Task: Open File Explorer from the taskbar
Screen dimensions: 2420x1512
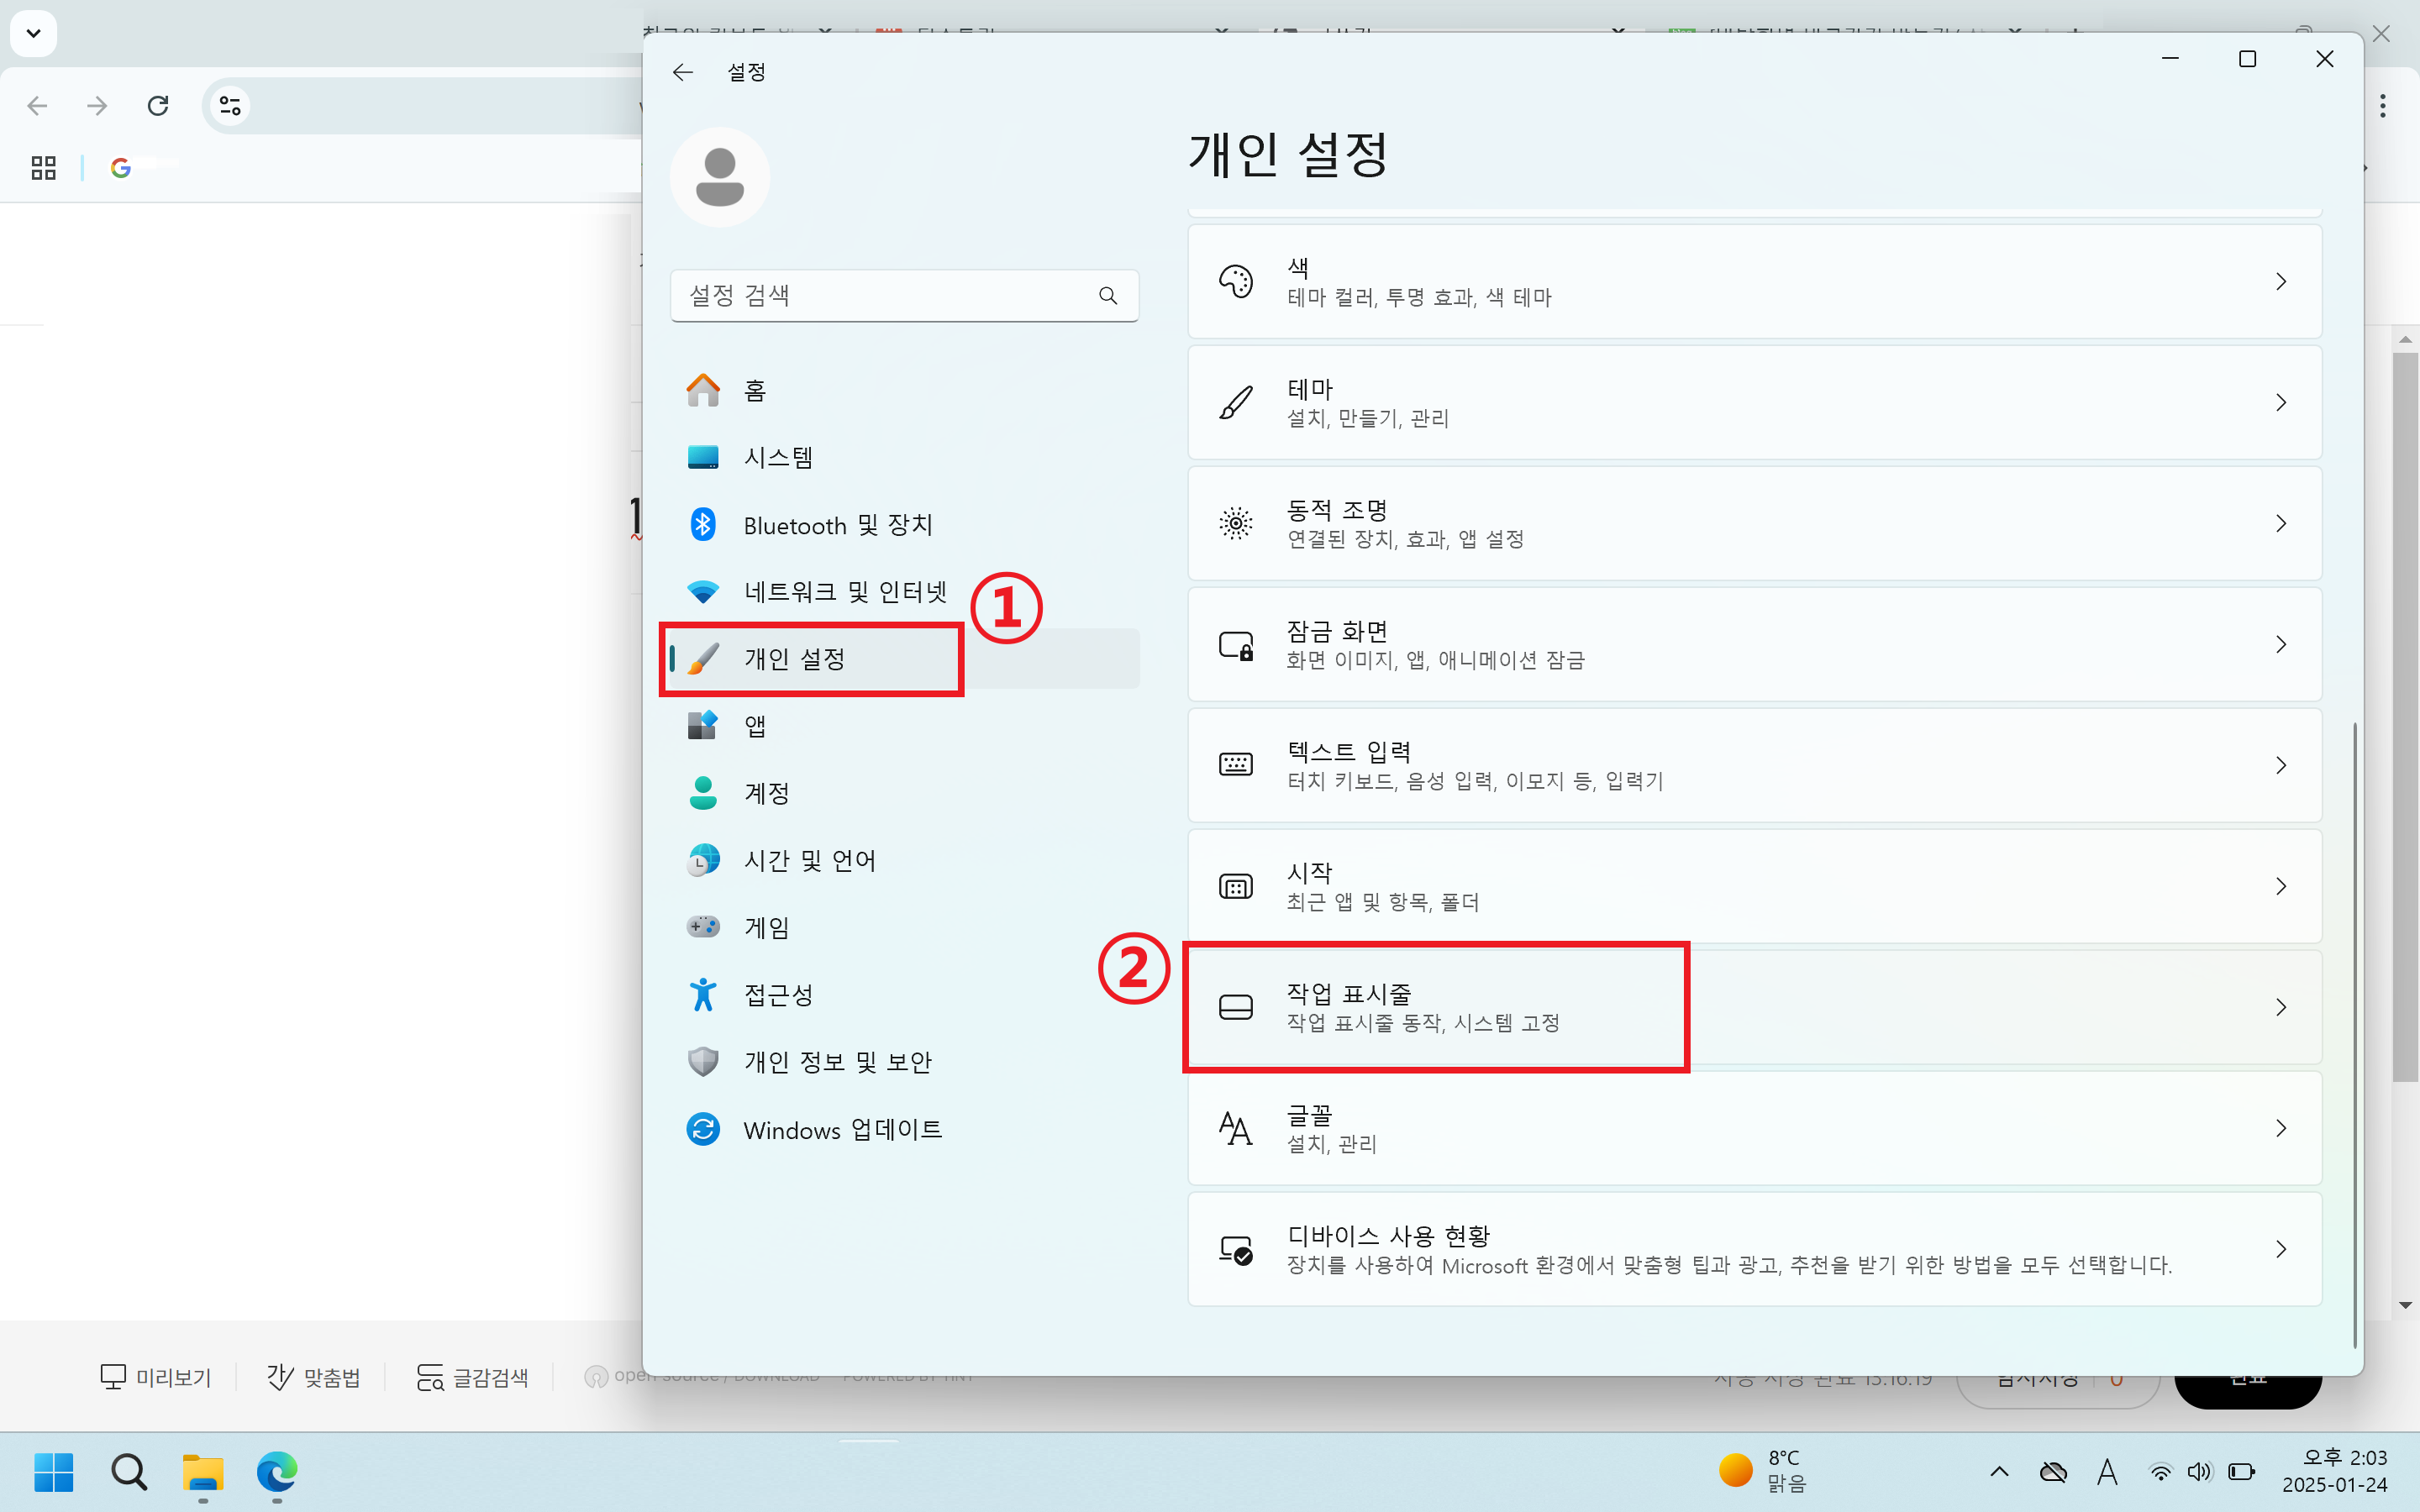Action: coord(203,1474)
